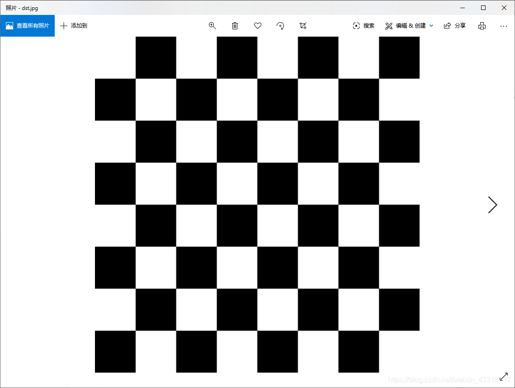
Task: Click the zoom magnifier icon
Action: [212, 26]
